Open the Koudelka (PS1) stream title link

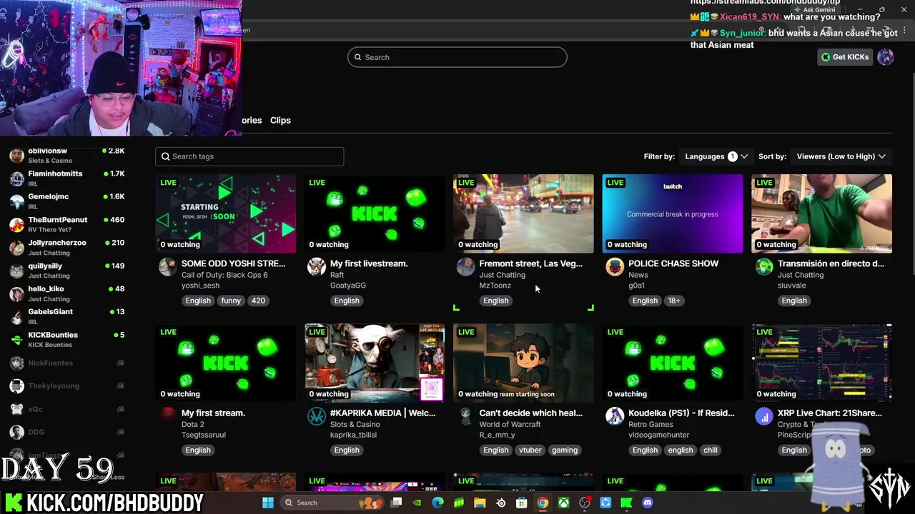click(681, 413)
